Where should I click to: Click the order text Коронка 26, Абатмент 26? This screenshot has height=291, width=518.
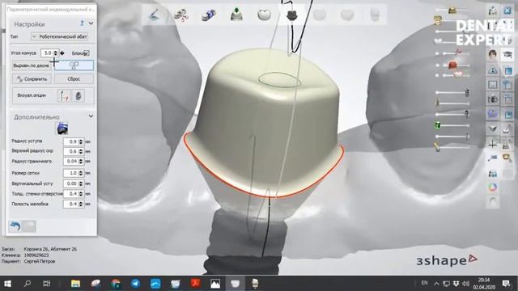[50, 249]
